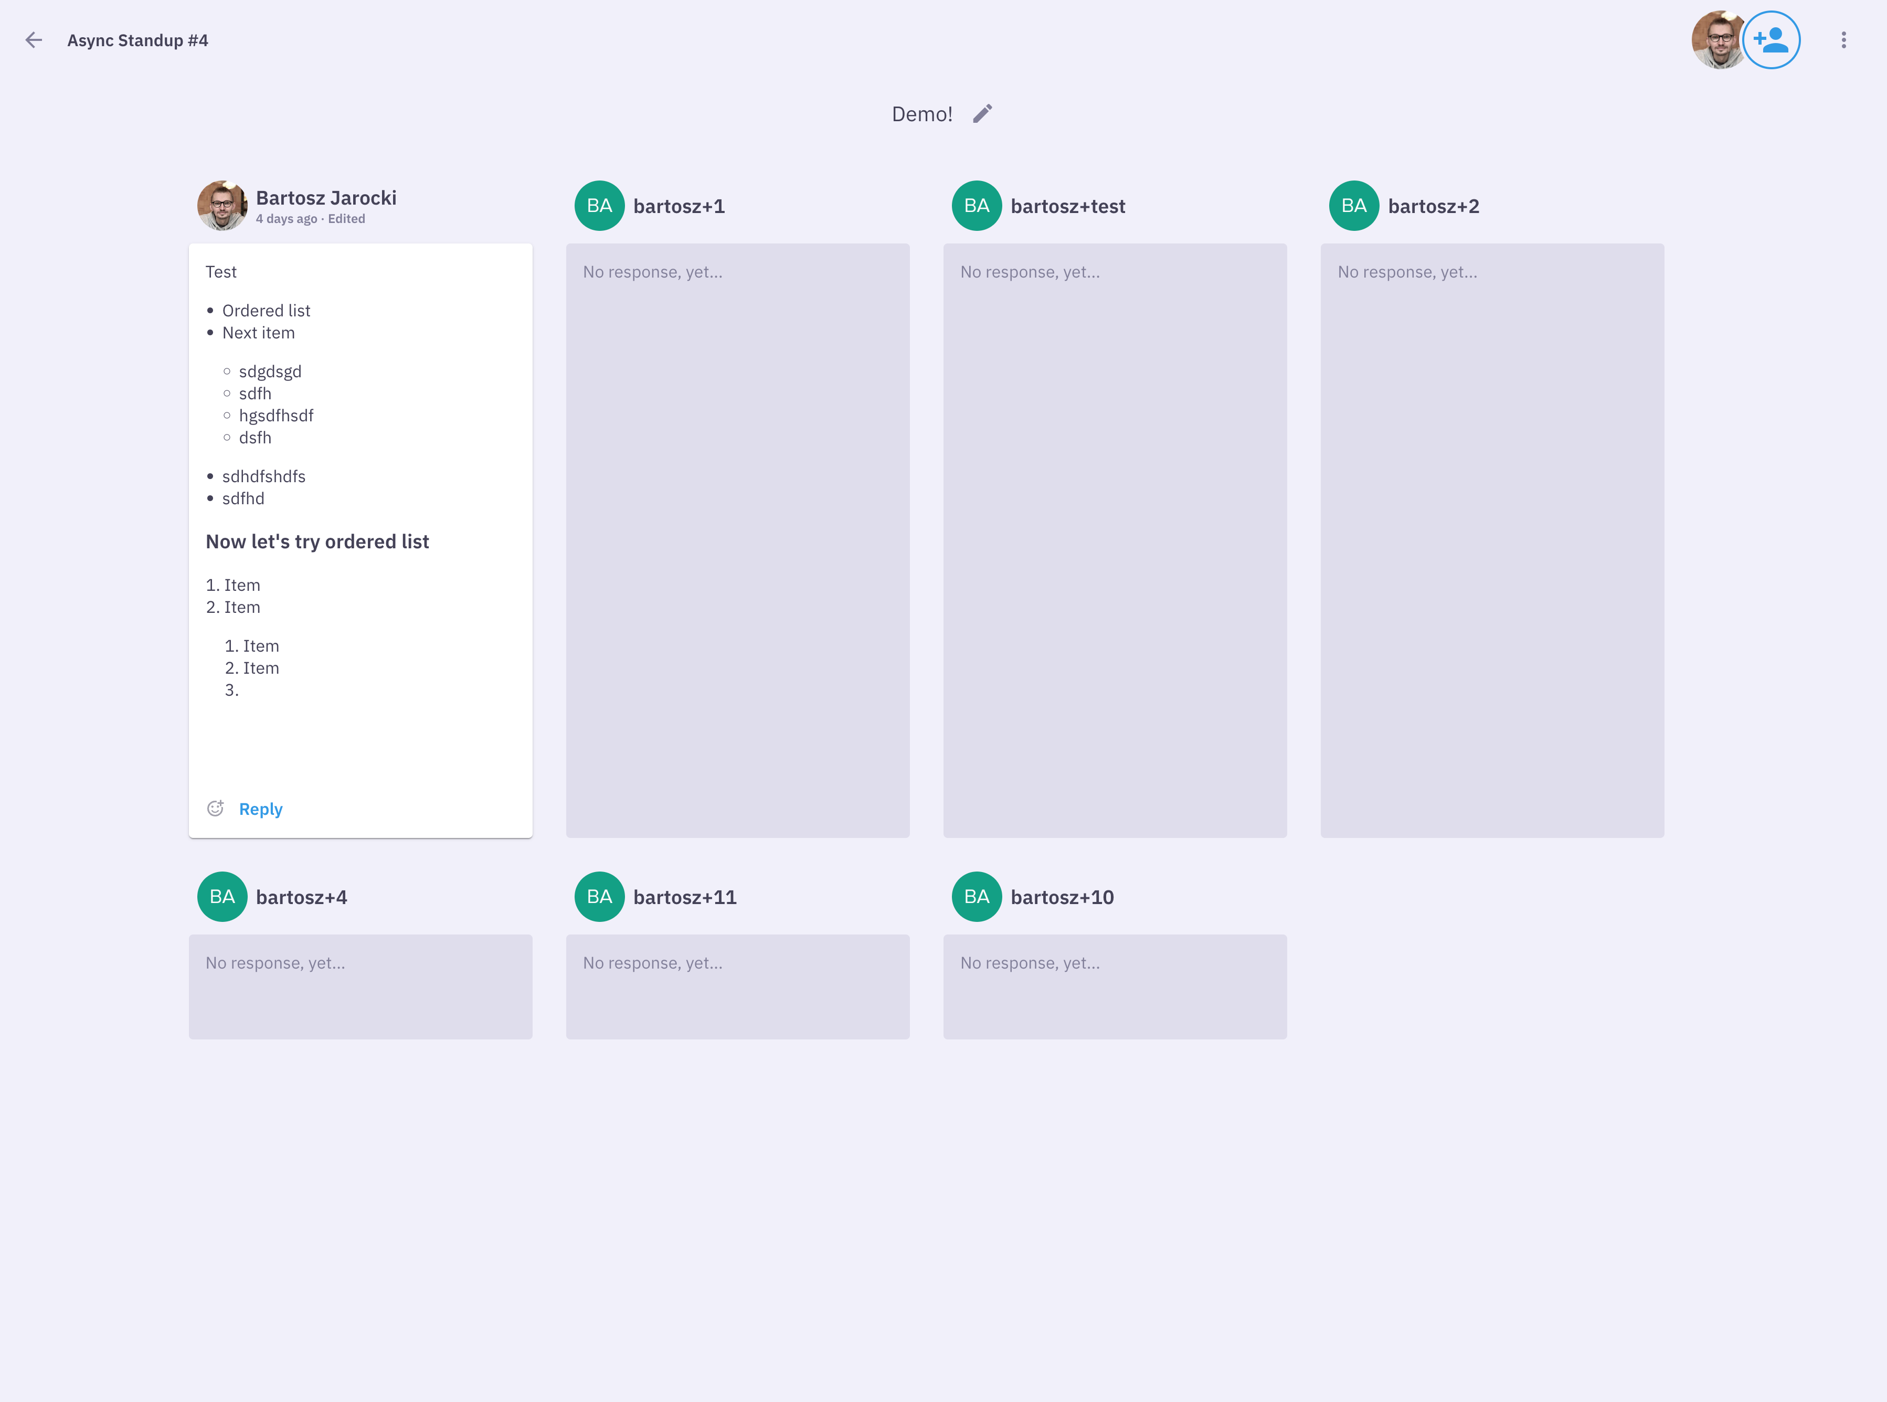Select the bartosz+test name heading
The height and width of the screenshot is (1402, 1887).
pos(1068,205)
